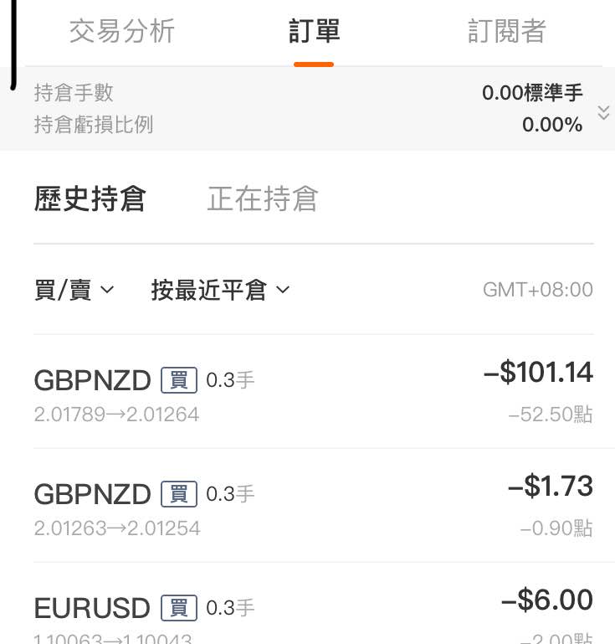Expand the holdings summary double chevron
Screen dimensions: 615x644
(603, 112)
